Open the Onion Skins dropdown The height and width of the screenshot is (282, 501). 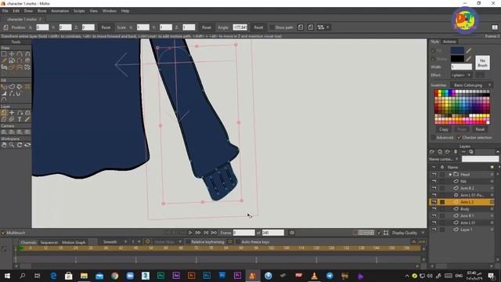point(168,242)
